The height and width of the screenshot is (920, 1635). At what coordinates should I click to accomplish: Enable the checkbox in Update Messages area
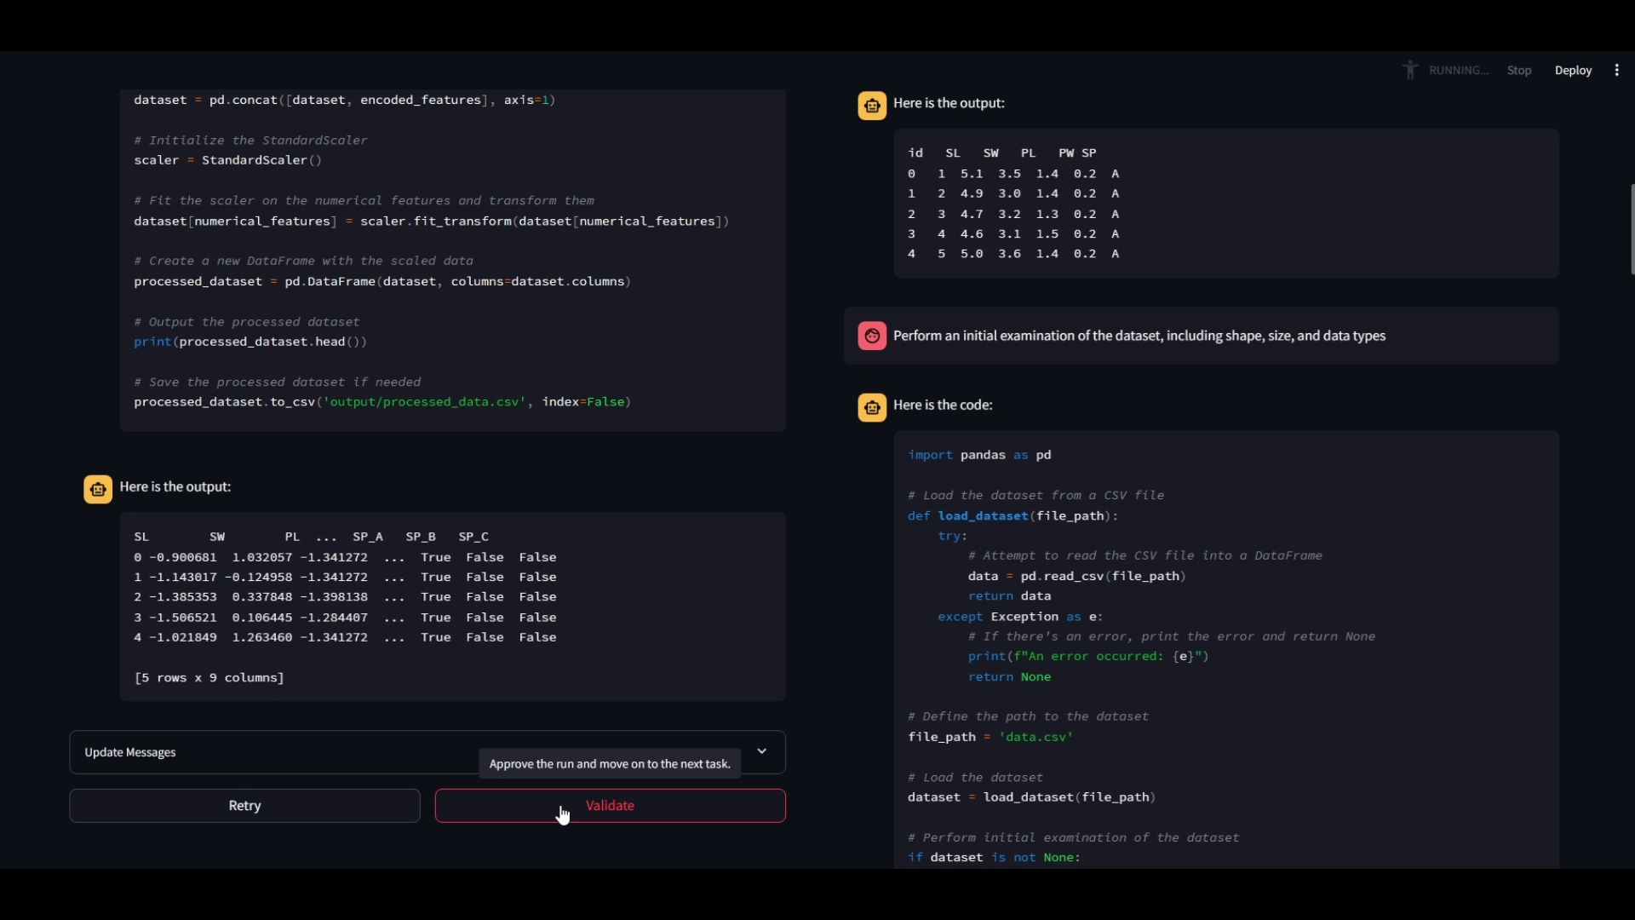(761, 750)
